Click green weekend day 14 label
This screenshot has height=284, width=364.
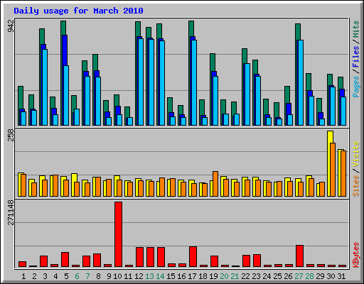click(160, 276)
